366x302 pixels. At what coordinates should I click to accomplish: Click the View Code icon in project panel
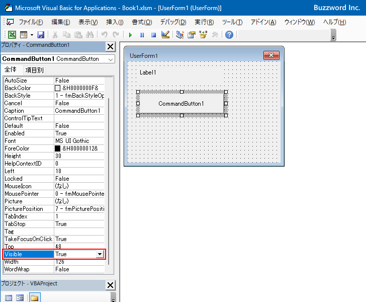point(9,298)
